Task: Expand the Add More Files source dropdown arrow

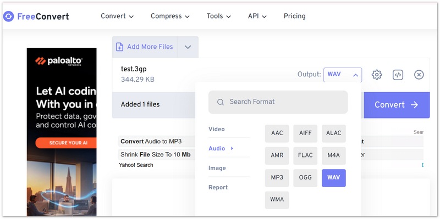Action: tap(188, 47)
